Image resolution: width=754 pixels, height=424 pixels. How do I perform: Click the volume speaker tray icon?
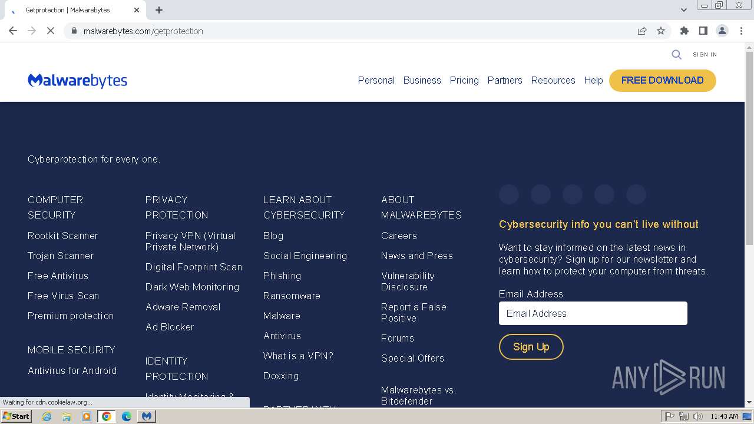[x=698, y=416]
